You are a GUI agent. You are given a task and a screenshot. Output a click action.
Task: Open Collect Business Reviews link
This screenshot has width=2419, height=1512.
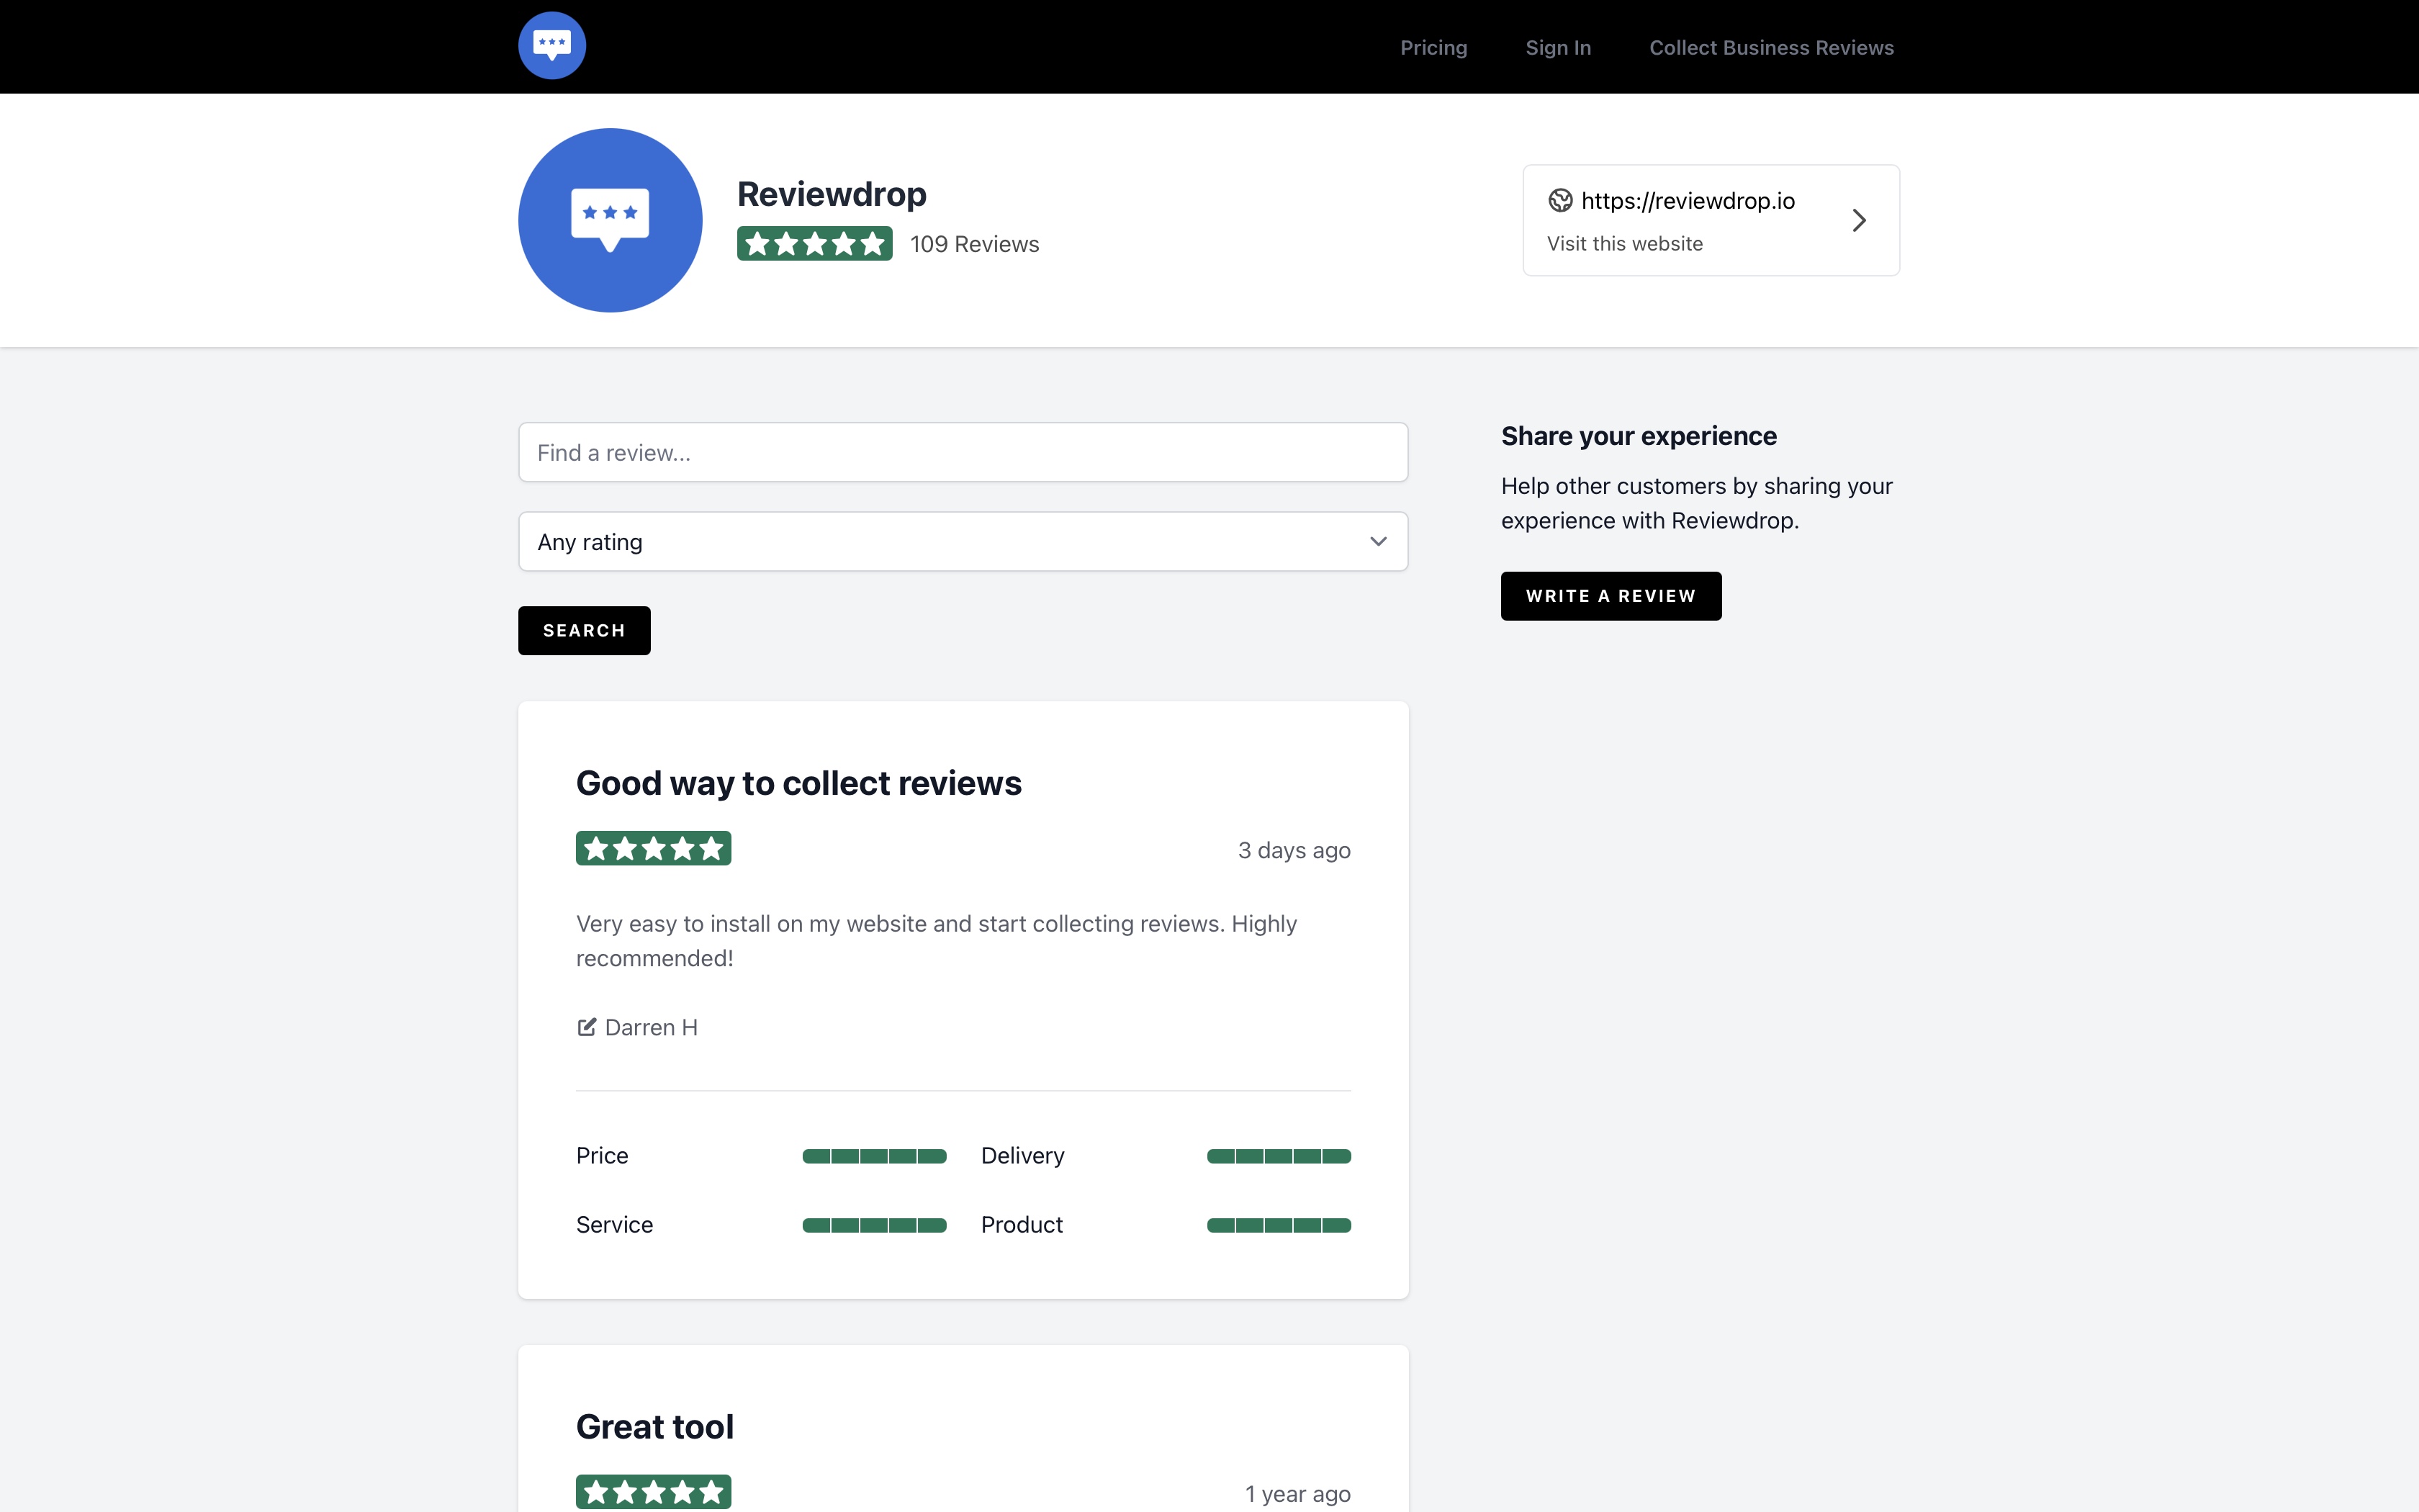1771,48
